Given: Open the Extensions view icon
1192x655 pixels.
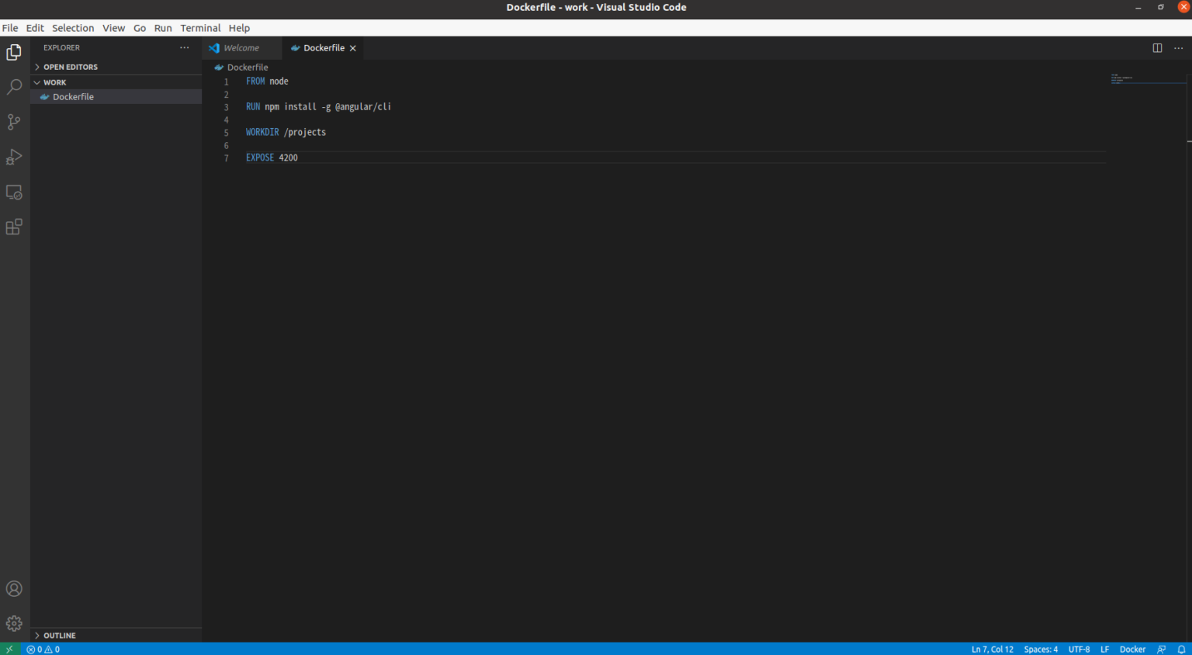Looking at the screenshot, I should 14,227.
